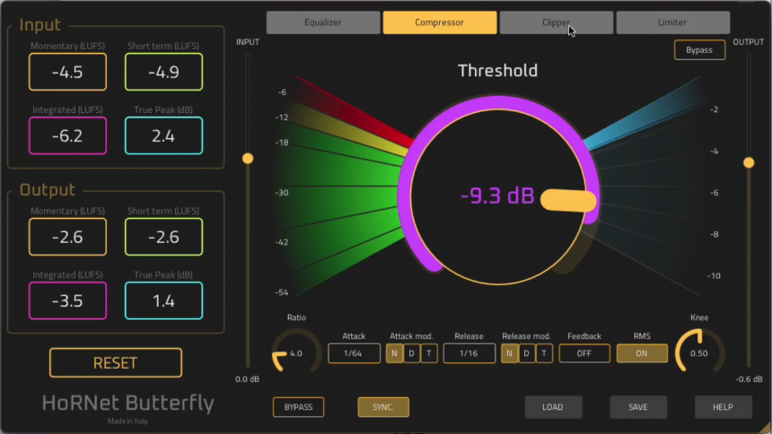Viewport: 772px width, 434px height.
Task: Click the Knee knob showing 0.50
Action: coord(698,352)
